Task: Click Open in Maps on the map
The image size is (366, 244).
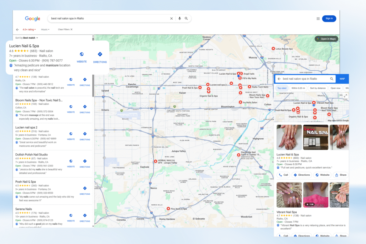Action: pyautogui.click(x=326, y=39)
